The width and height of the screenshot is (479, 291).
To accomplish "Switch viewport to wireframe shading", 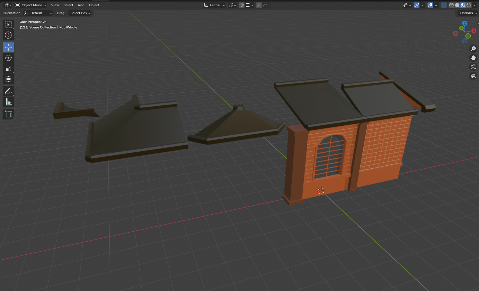I will coord(451,5).
